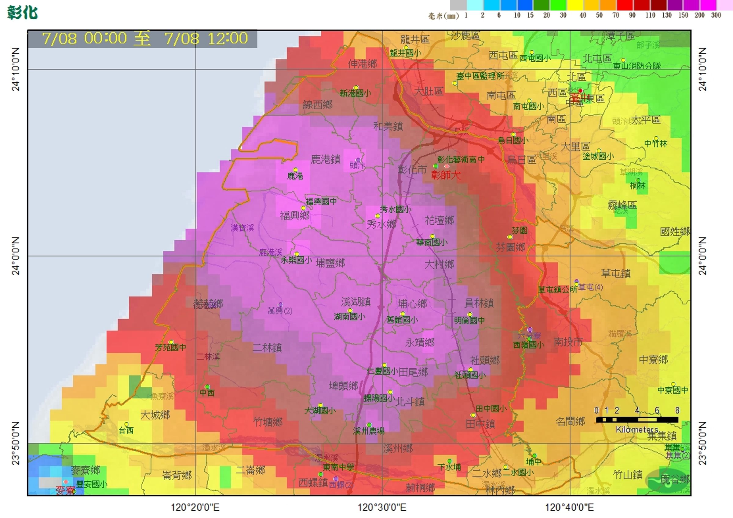Click the green marker at 彰化藝術高中
Screen dimensions: 733x518
[436, 166]
